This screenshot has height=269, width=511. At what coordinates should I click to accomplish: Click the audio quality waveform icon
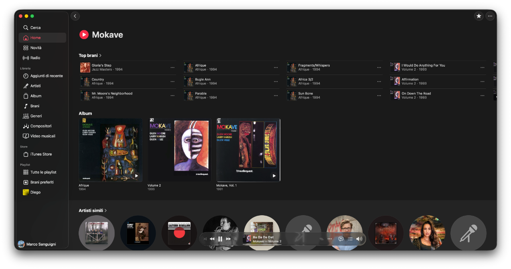[321, 239]
